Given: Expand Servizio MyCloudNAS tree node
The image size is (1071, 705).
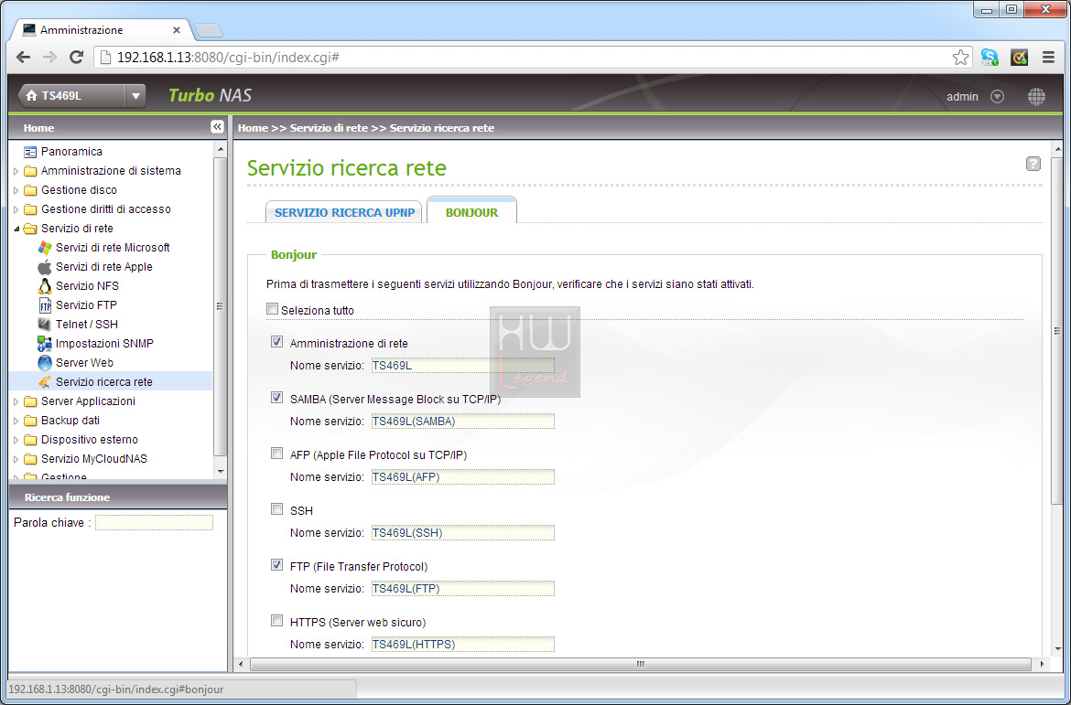Looking at the screenshot, I should tap(16, 459).
